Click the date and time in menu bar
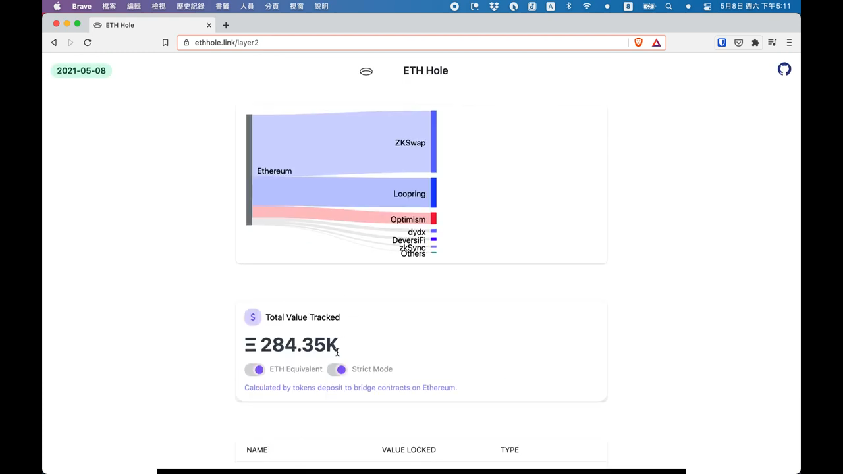This screenshot has height=474, width=843. [x=755, y=6]
